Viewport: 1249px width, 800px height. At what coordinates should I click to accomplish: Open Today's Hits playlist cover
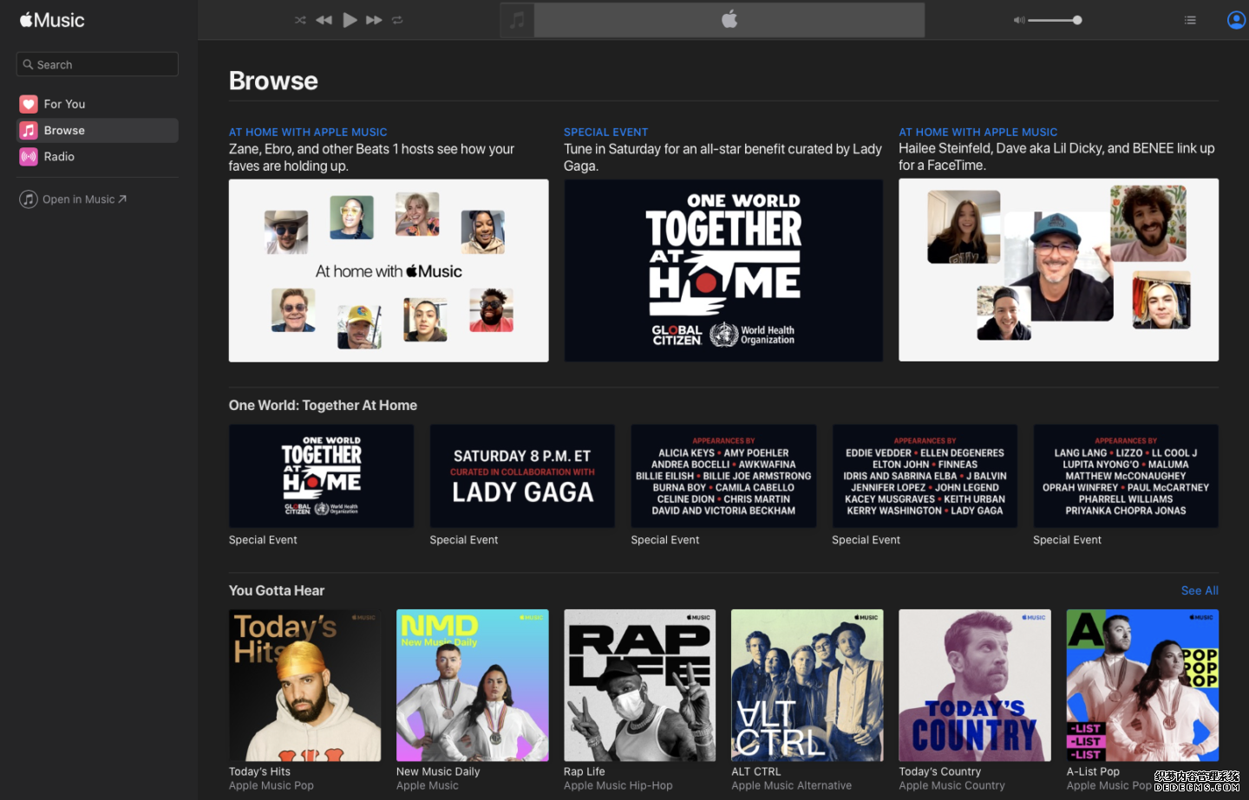(x=304, y=685)
